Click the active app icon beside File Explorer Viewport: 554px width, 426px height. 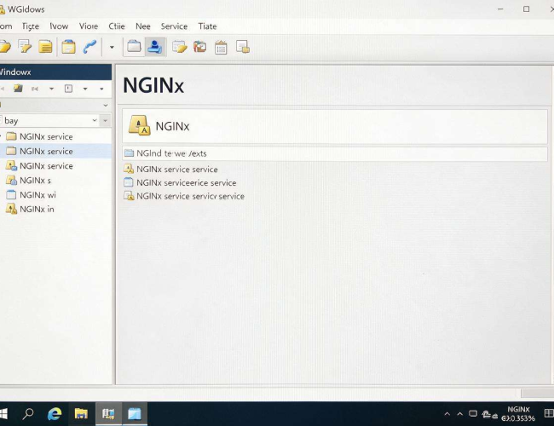coord(108,413)
